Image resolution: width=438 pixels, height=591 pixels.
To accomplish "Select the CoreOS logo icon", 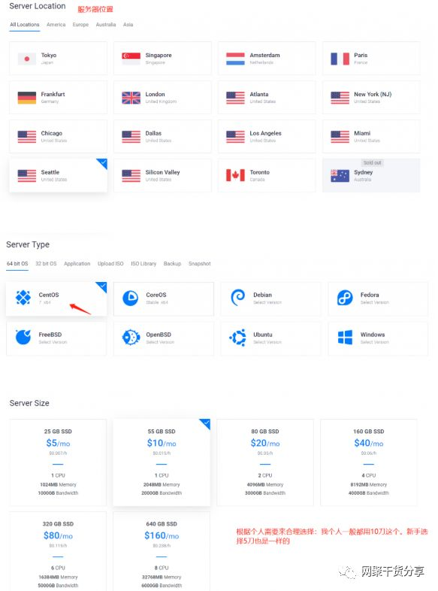I will [130, 298].
